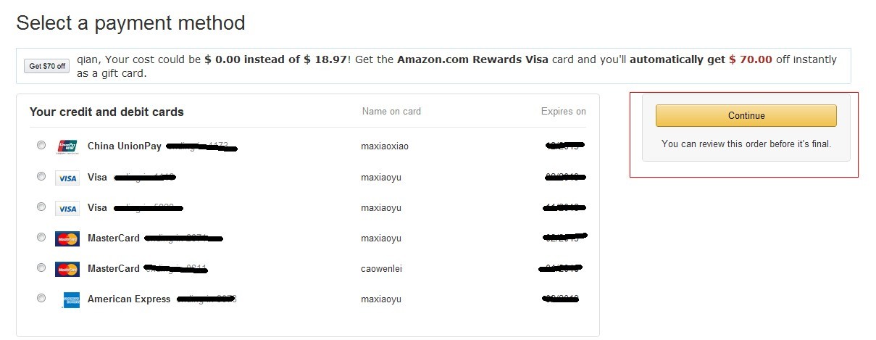
Task: Select the China UnionPay radio button
Action: (x=41, y=146)
